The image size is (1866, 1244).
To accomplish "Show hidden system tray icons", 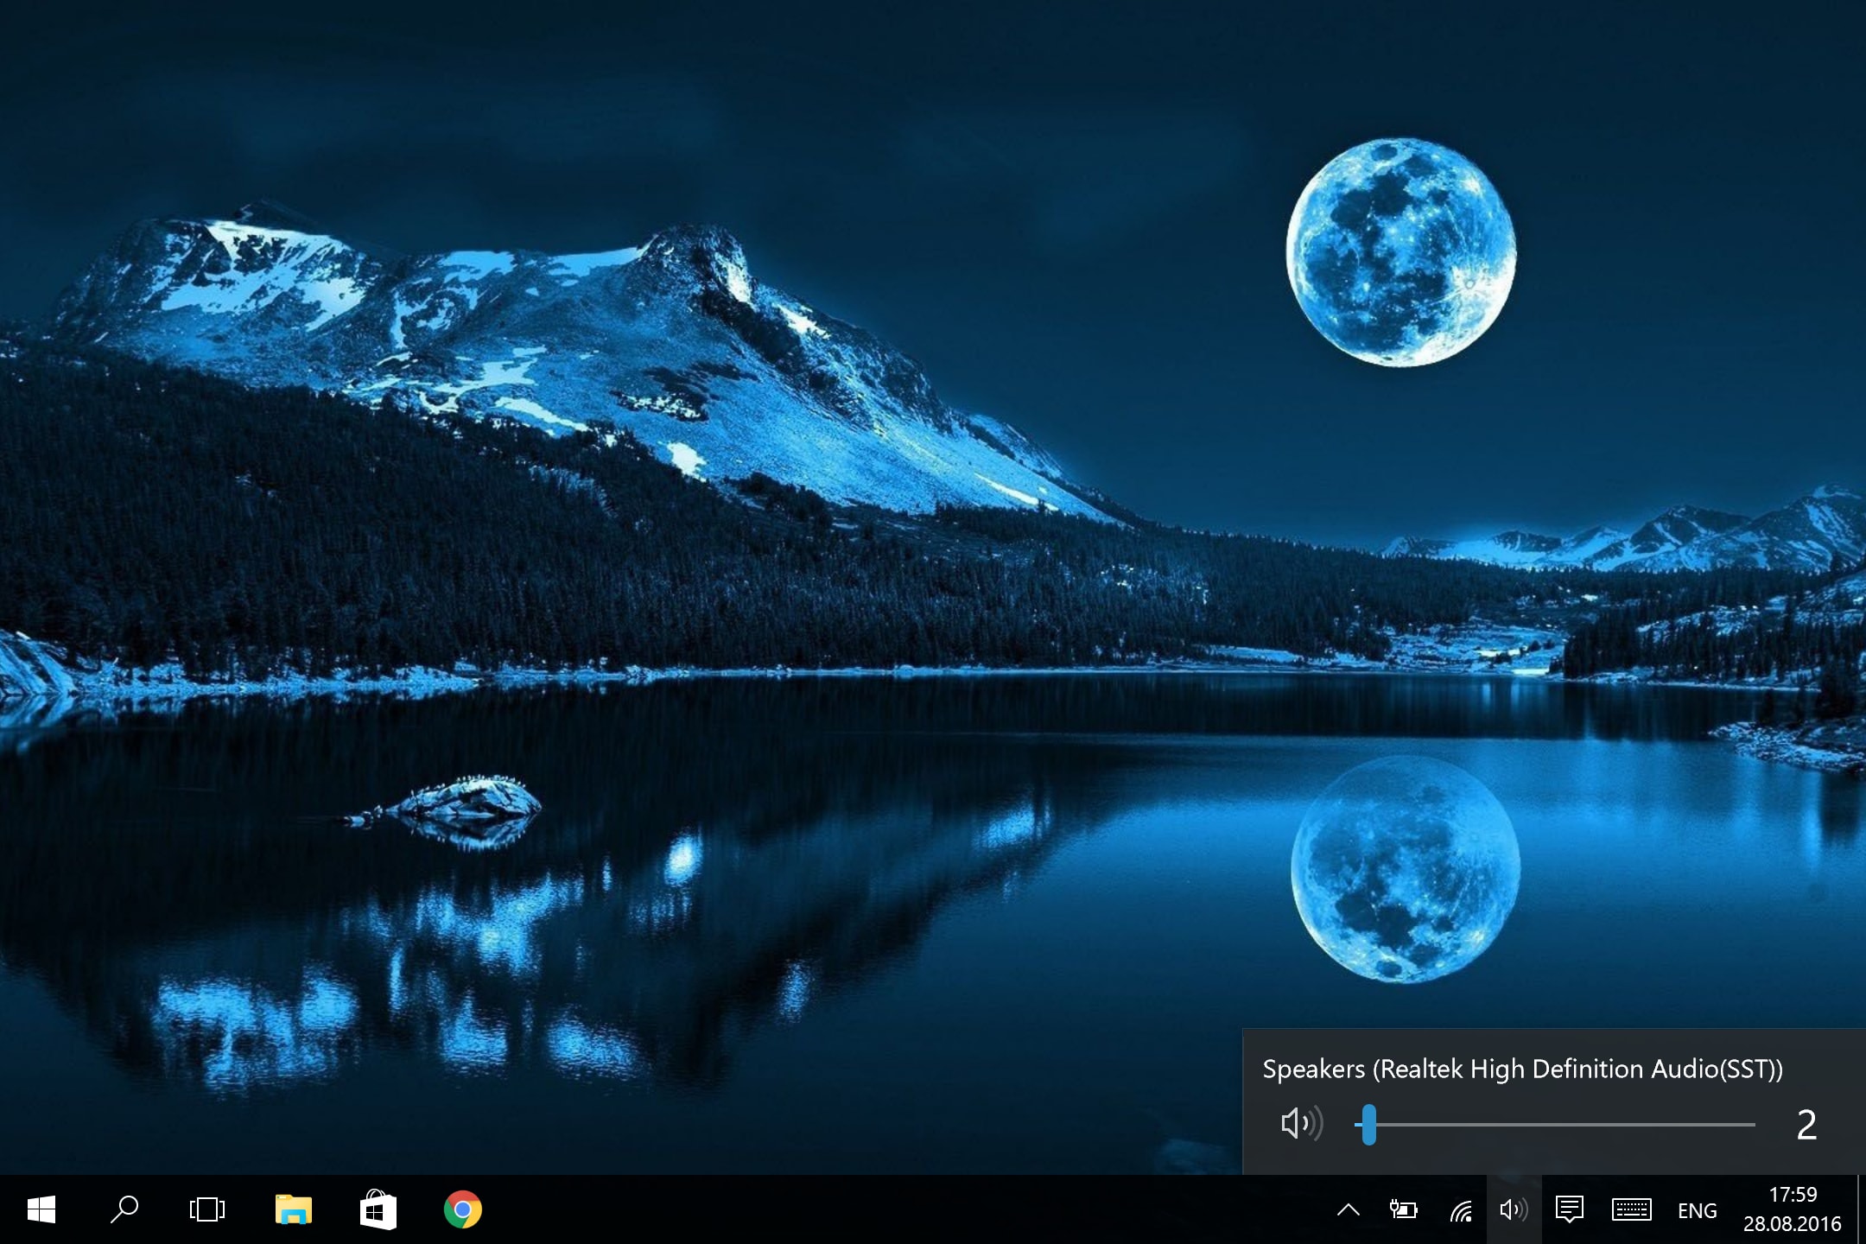I will 1348,1209.
